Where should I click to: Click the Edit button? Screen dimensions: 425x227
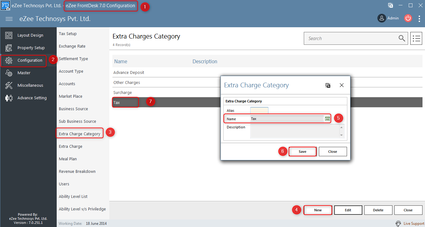point(348,210)
